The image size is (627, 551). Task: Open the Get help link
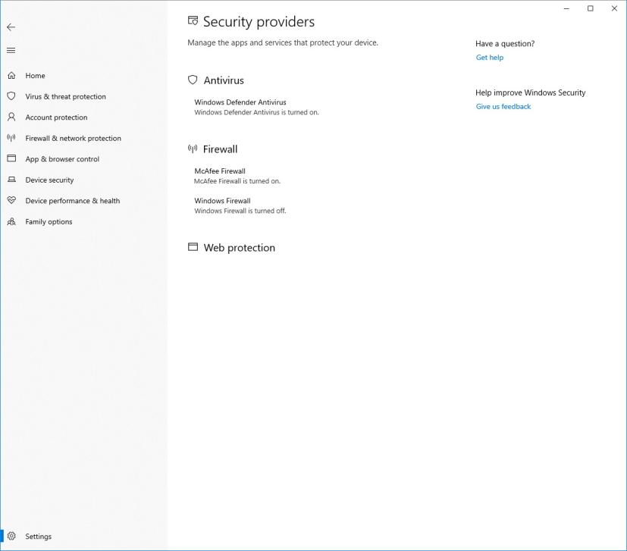click(489, 57)
